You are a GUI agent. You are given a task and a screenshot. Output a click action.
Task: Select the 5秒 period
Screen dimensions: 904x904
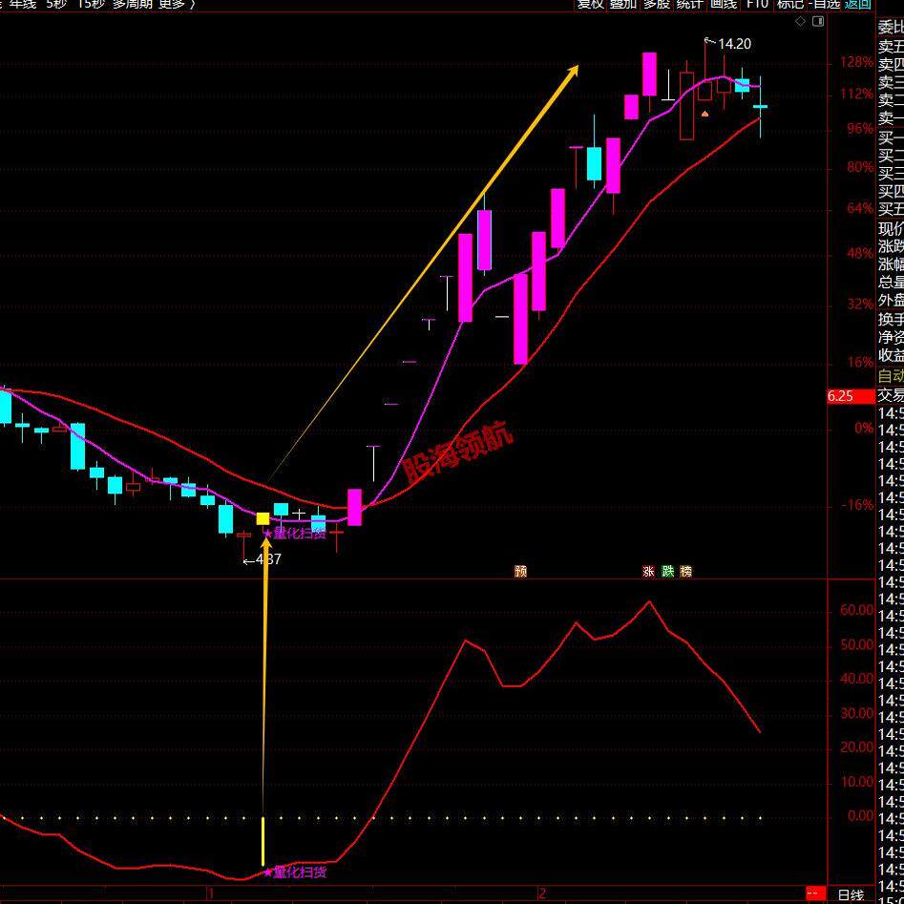(56, 4)
